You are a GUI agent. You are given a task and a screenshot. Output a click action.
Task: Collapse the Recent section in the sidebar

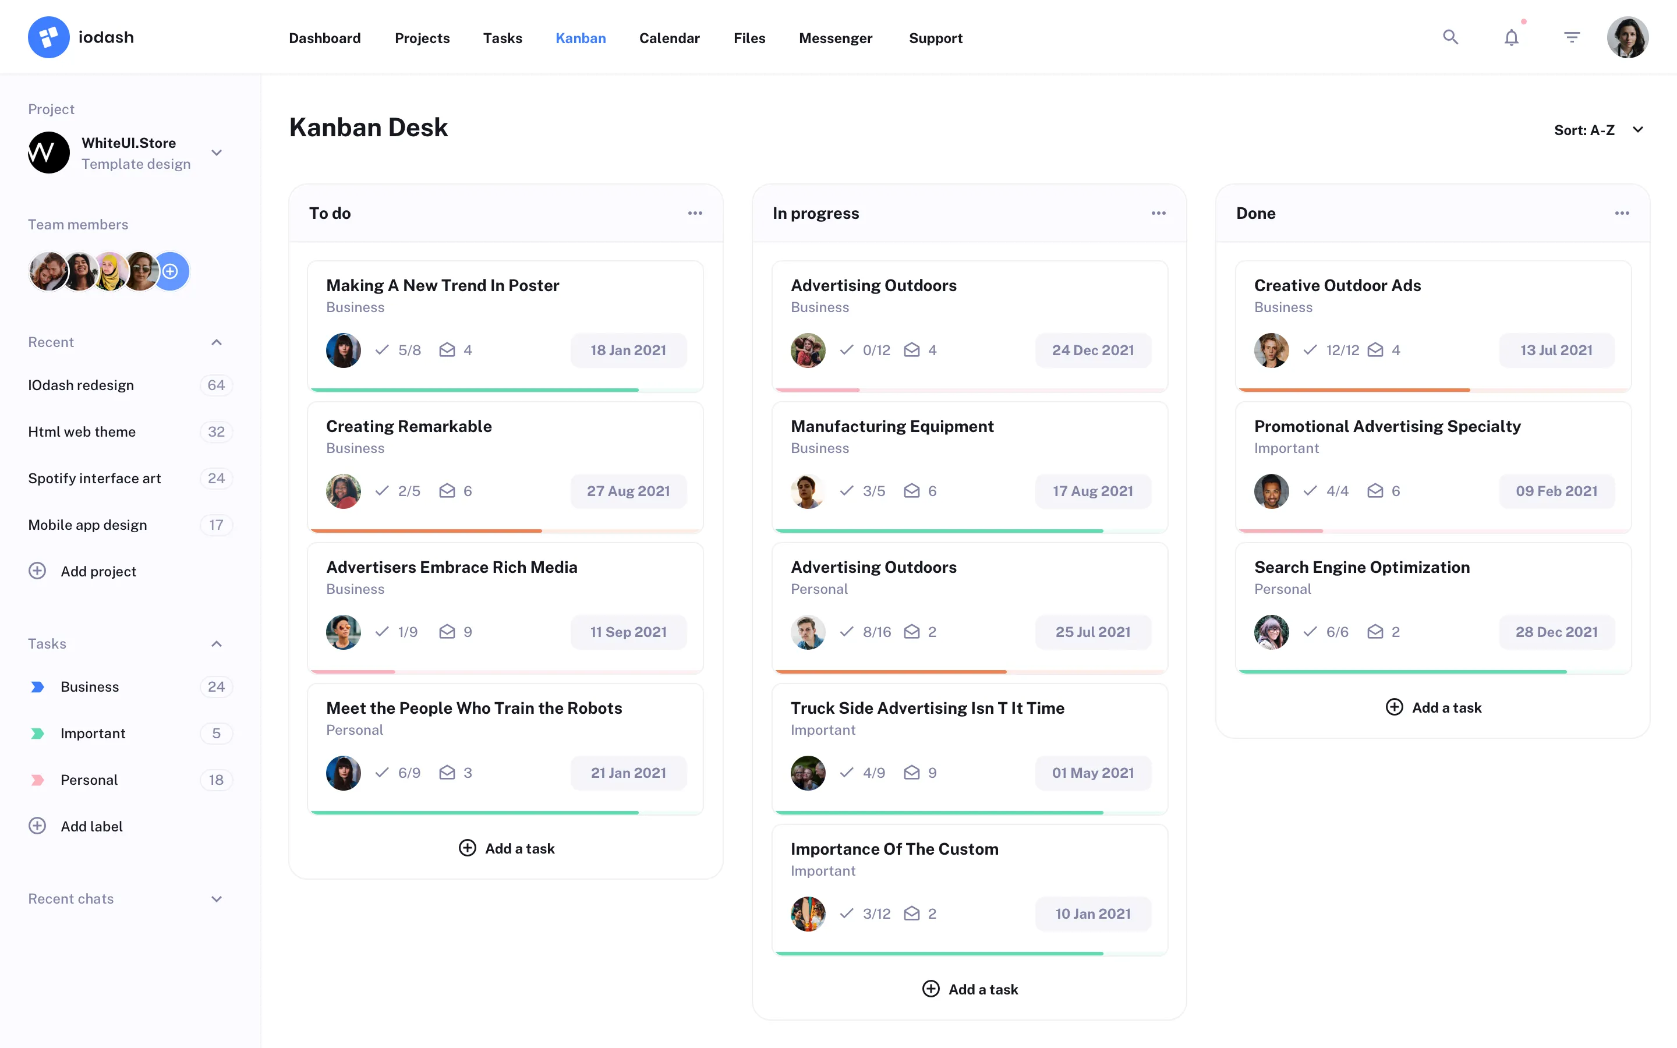[216, 342]
